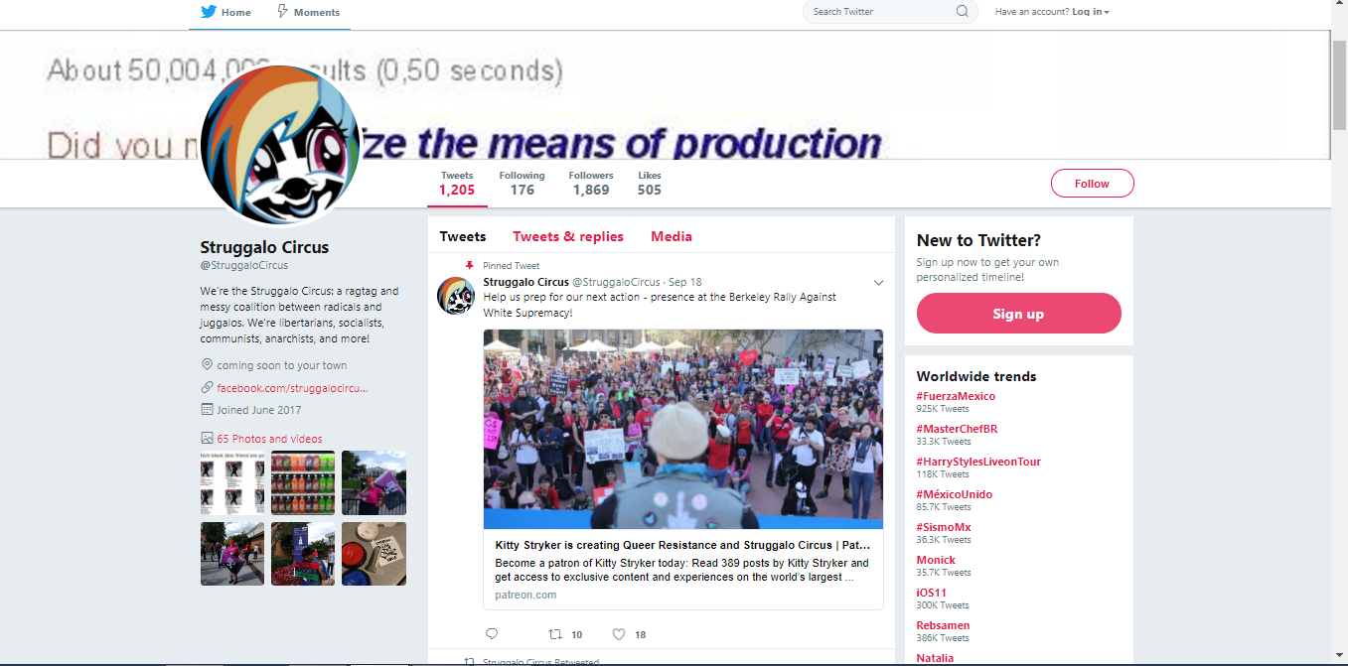The image size is (1348, 666).
Task: Click the patreon.com domain text
Action: pos(525,595)
